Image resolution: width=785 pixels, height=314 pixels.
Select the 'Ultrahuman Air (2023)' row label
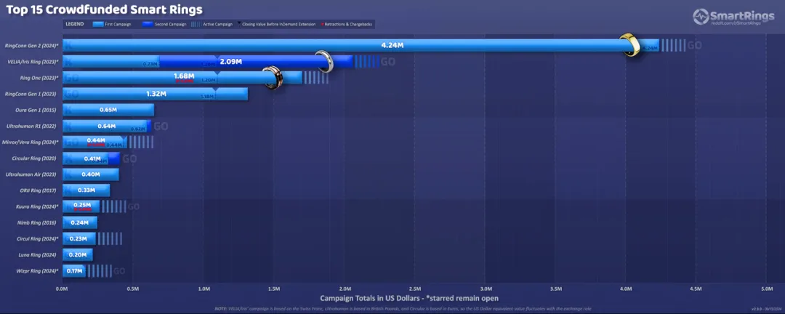(31, 174)
